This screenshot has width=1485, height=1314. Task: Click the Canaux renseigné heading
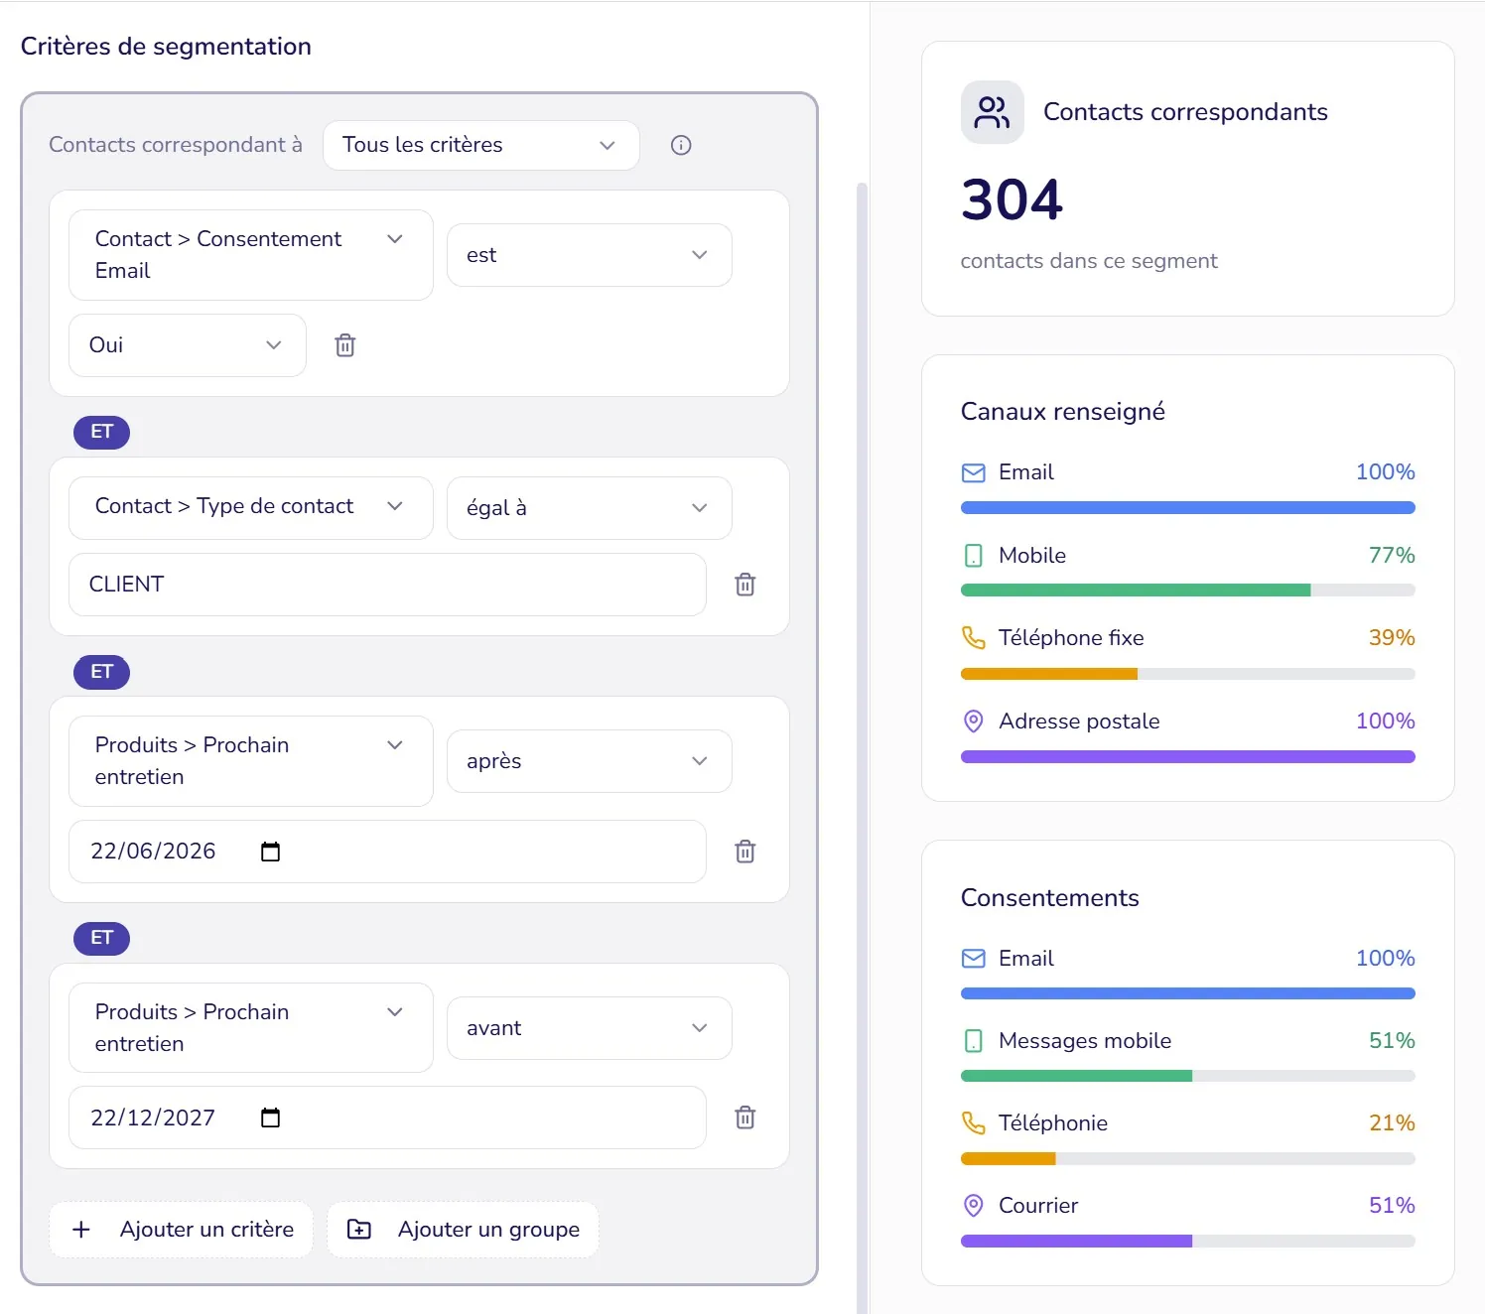pos(1063,412)
